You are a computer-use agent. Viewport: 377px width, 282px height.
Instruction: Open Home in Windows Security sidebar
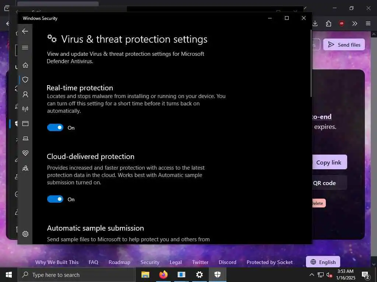click(25, 65)
